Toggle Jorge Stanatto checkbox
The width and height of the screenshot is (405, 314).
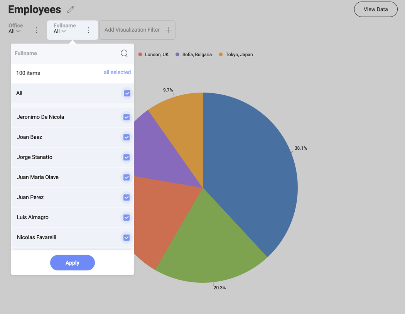pos(126,157)
